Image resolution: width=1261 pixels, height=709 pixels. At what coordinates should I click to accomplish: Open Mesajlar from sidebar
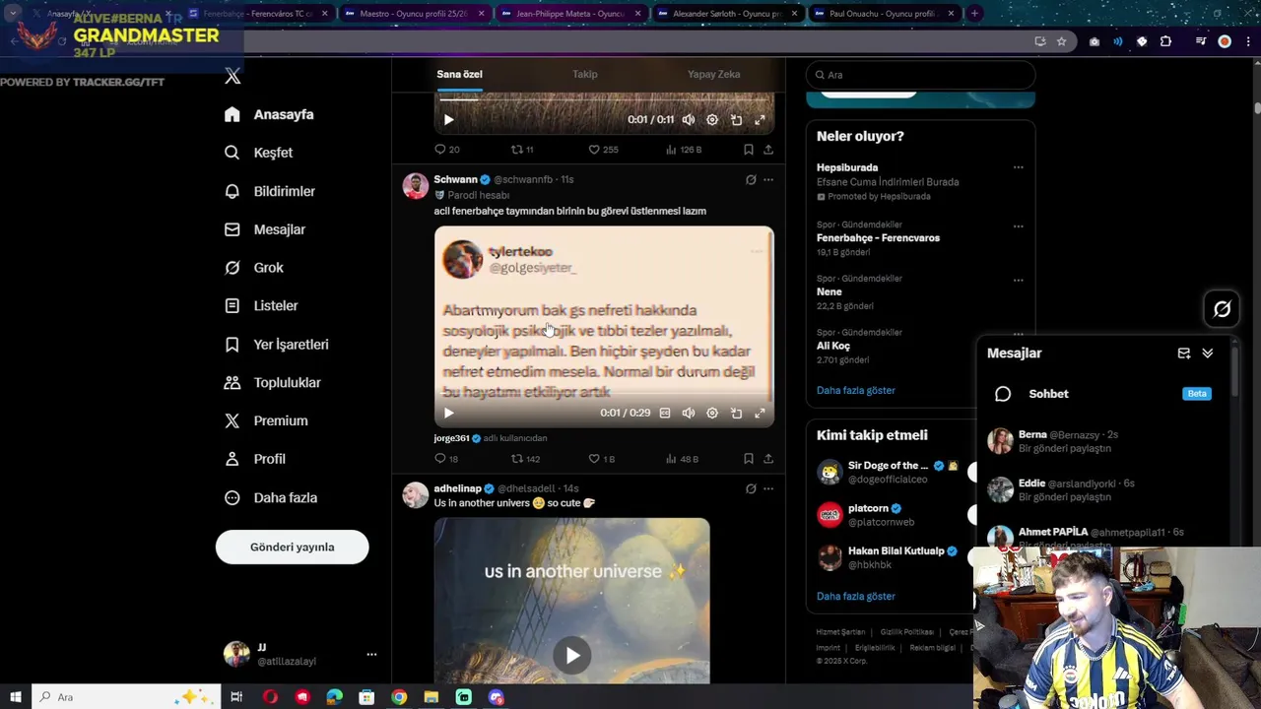pyautogui.click(x=265, y=229)
